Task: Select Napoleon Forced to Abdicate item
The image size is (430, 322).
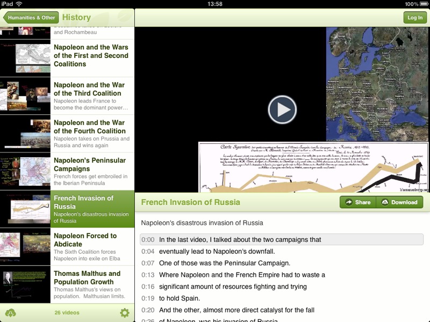Action: [67, 247]
